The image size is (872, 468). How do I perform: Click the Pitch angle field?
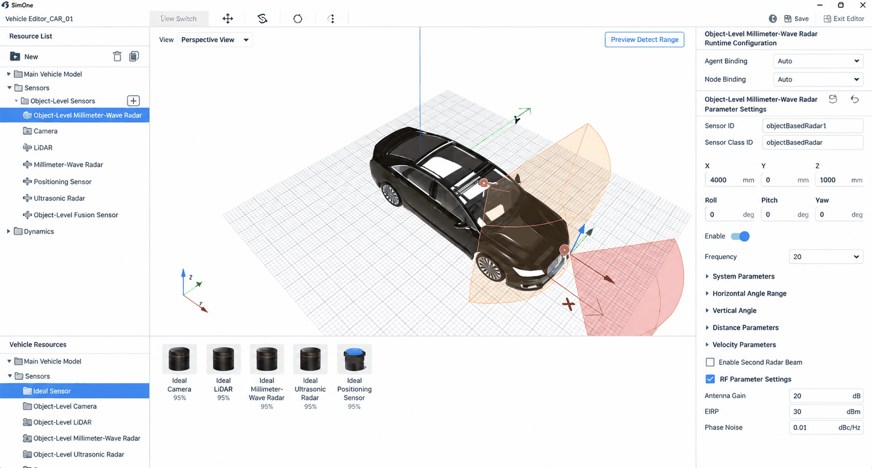[785, 214]
